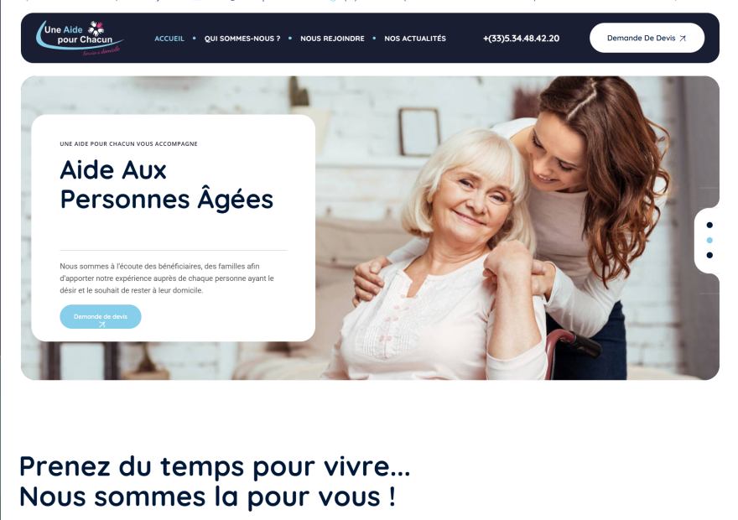Select the last carousel dot

[709, 255]
